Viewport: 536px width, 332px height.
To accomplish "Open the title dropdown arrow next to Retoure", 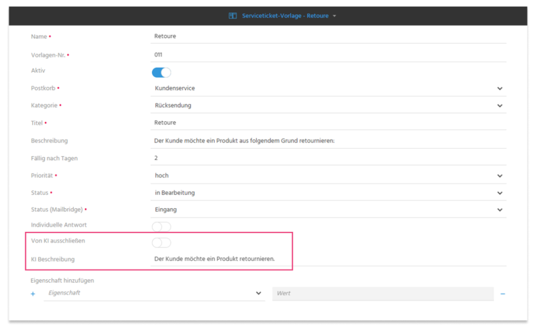I will coord(335,16).
